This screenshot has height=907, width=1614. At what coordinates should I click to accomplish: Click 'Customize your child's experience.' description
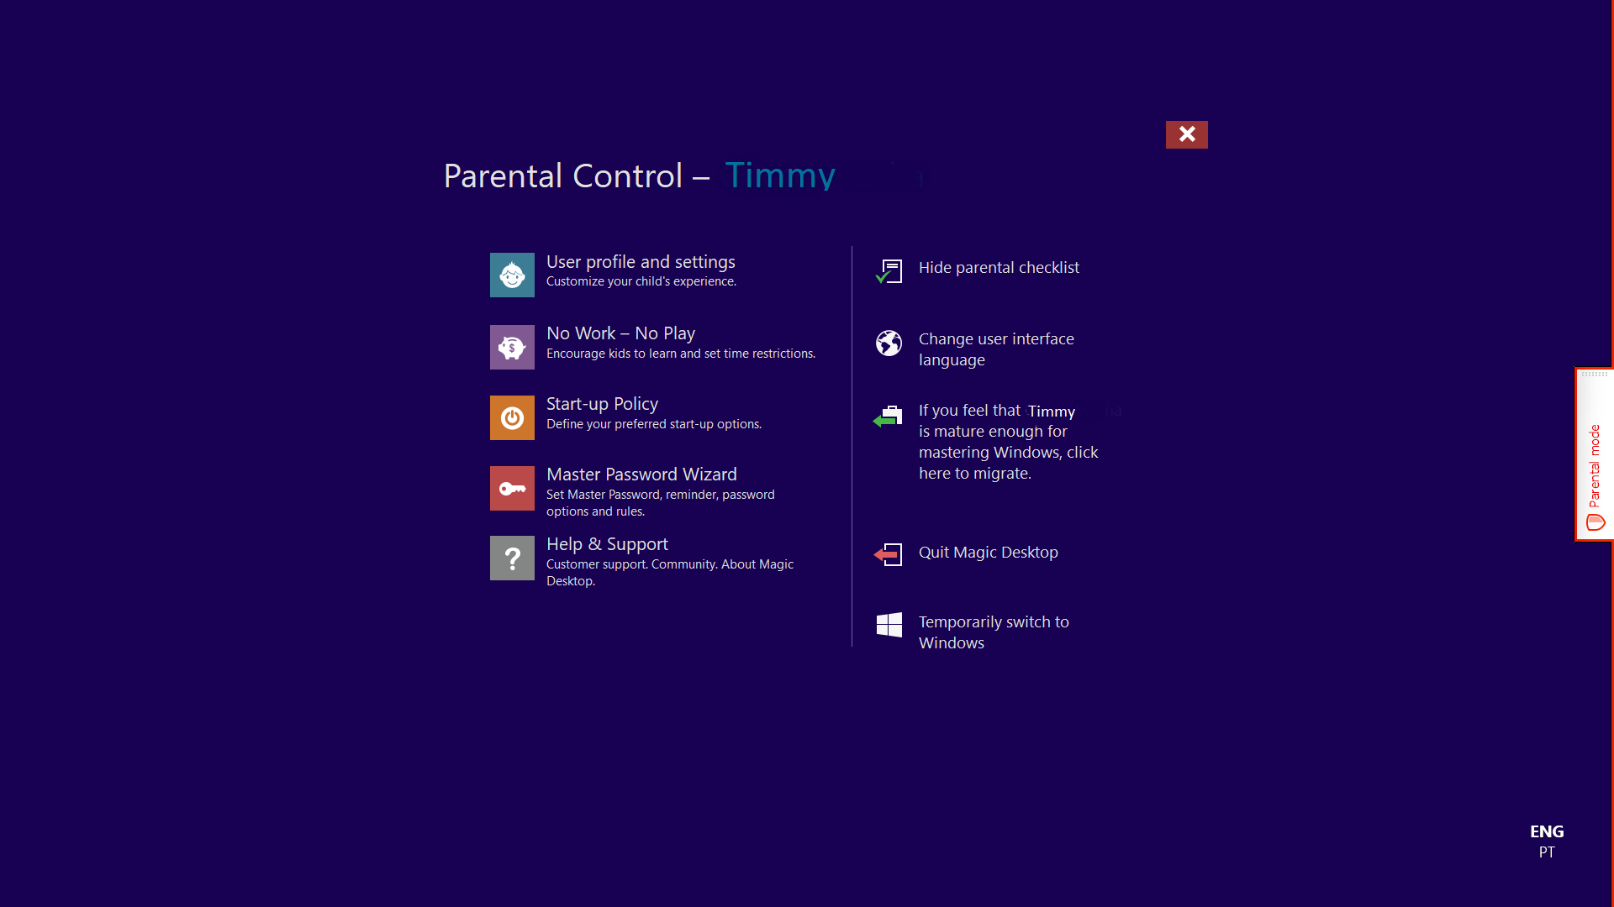(641, 281)
